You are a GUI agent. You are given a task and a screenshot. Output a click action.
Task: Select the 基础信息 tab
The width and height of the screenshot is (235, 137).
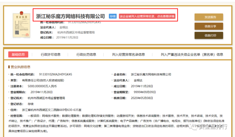tap(18, 54)
